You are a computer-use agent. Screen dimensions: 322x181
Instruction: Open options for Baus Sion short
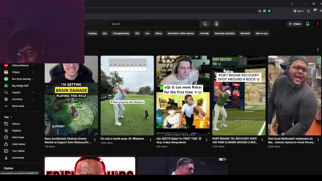pyautogui.click(x=95, y=140)
